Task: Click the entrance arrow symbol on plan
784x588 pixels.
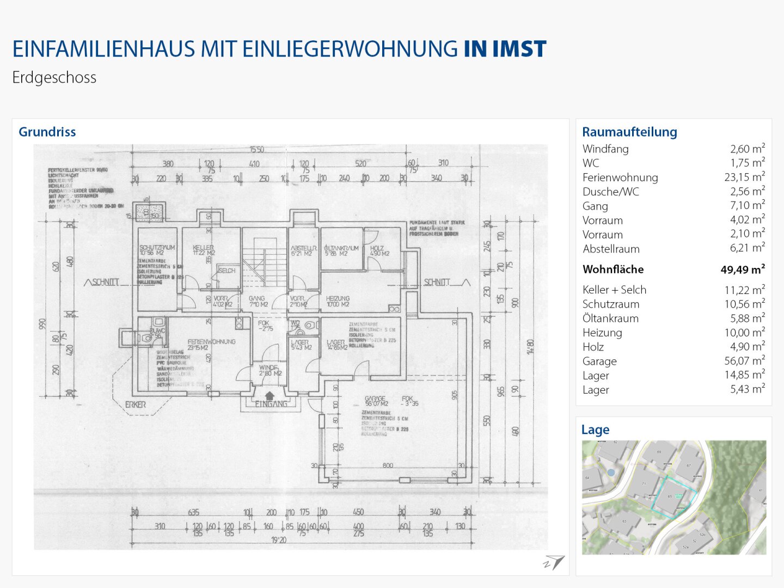Action: tap(269, 395)
